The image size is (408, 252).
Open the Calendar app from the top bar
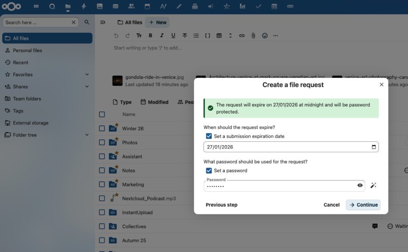(147, 7)
